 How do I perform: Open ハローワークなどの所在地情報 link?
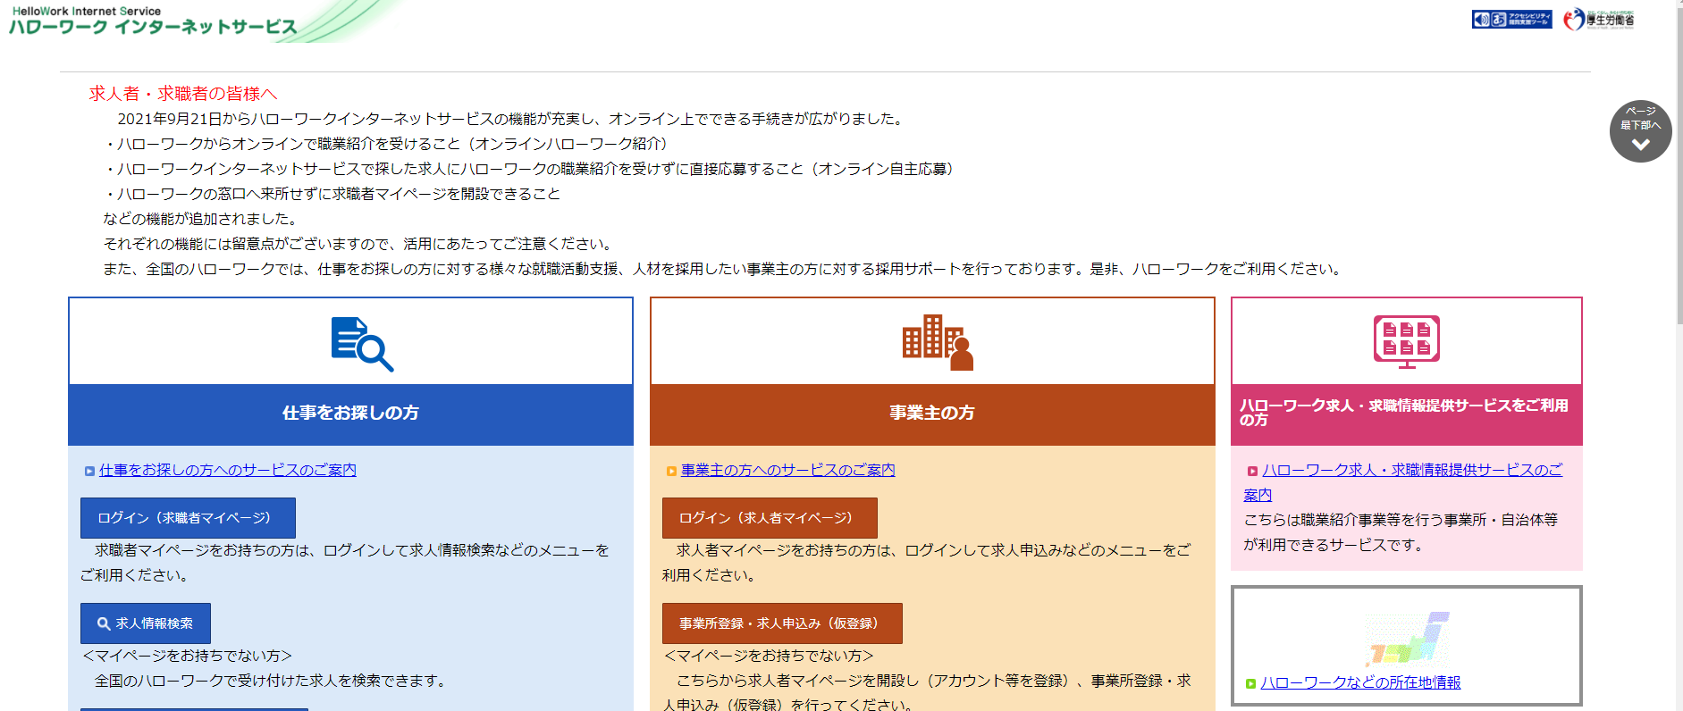1360,682
